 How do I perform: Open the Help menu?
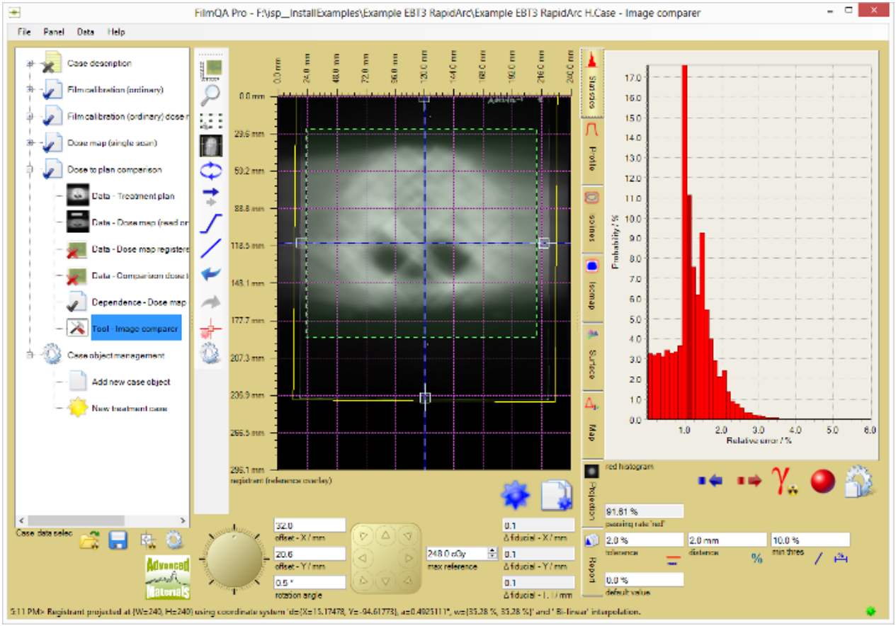(116, 32)
